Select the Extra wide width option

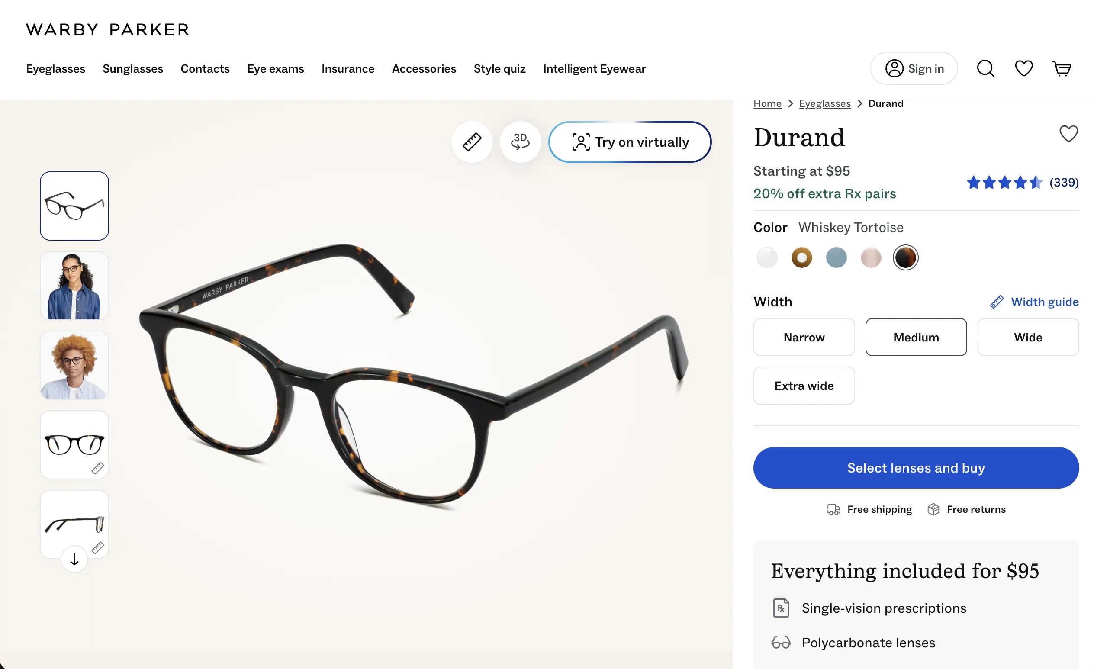804,385
